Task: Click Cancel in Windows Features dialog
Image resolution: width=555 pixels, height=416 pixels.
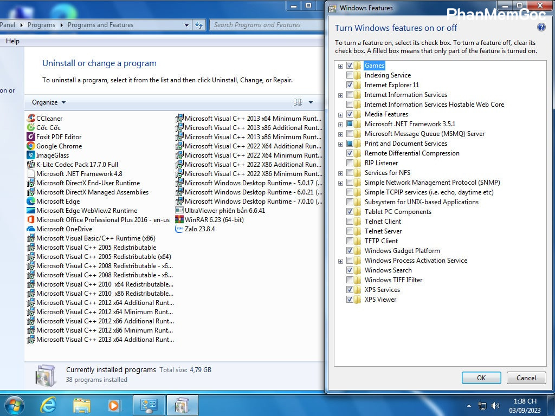Action: (526, 378)
